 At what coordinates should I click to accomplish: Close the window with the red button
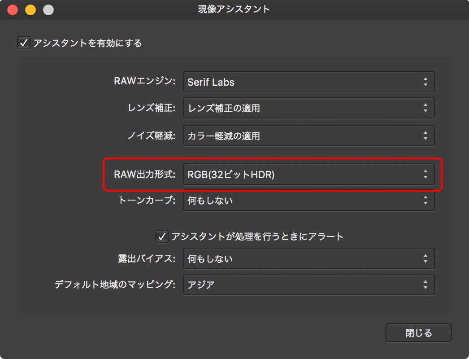coord(13,9)
